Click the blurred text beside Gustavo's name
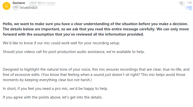 43,3
